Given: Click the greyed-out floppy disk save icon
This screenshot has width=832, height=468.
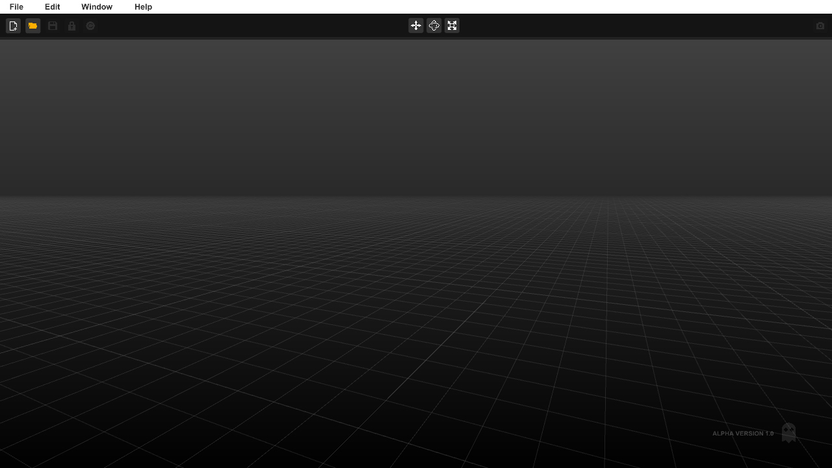Looking at the screenshot, I should click(x=53, y=26).
